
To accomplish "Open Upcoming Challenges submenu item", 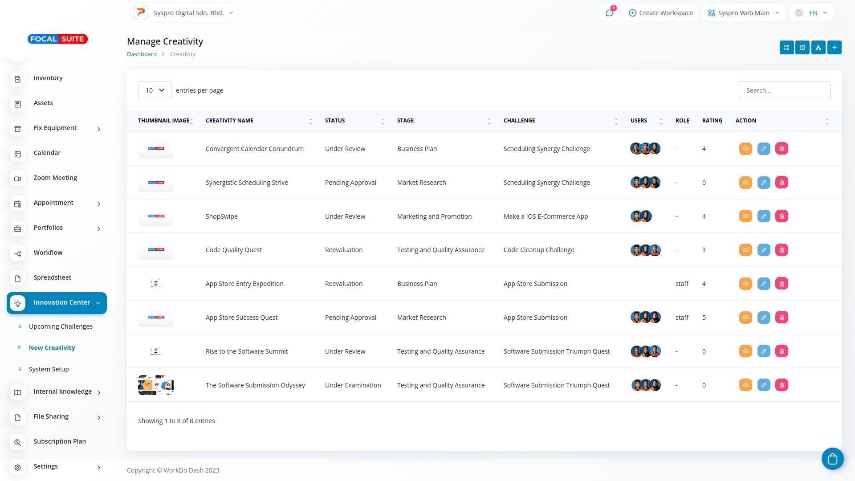I will coord(61,326).
